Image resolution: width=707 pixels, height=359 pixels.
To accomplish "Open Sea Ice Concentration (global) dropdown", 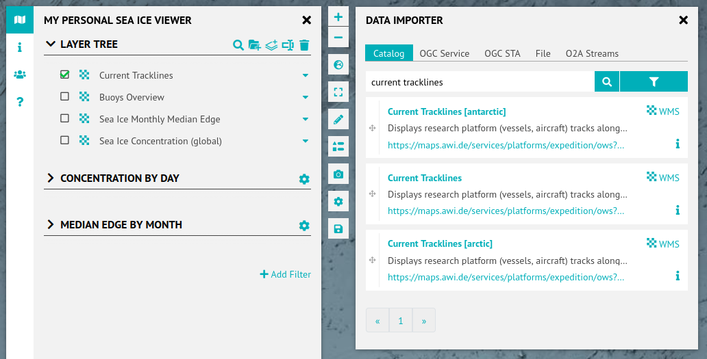I will 306,142.
